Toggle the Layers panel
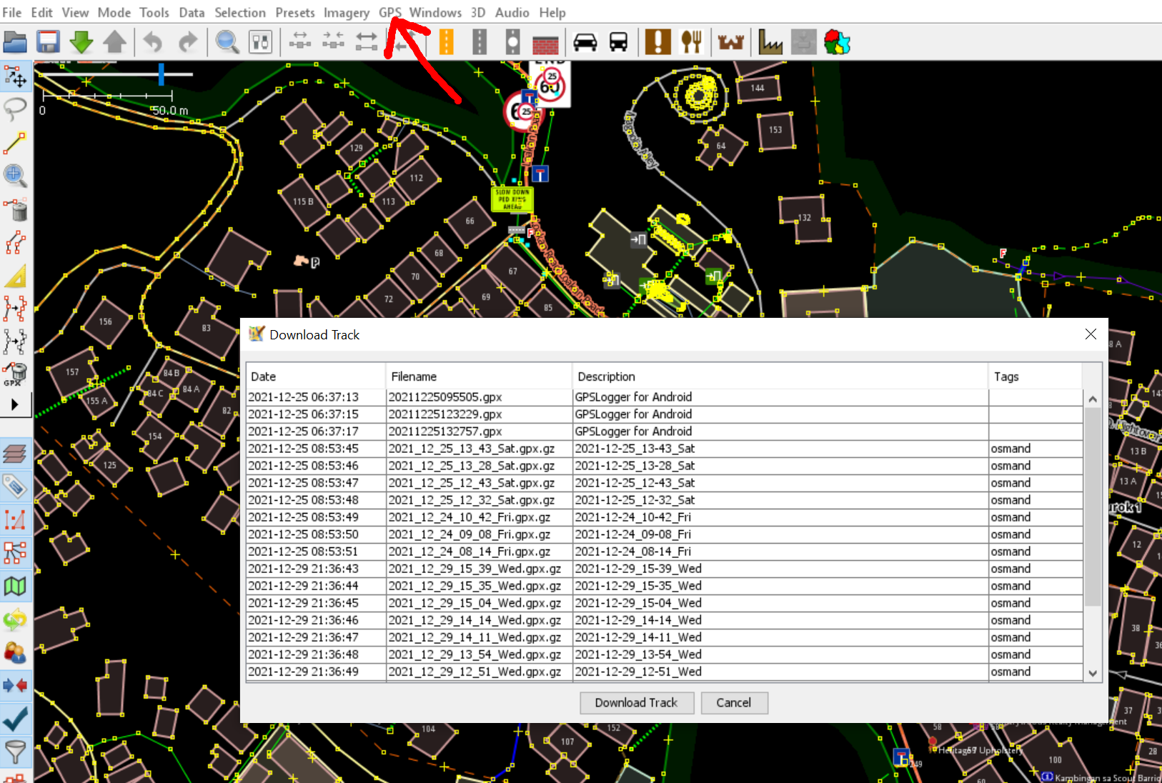This screenshot has height=783, width=1162. [15, 454]
